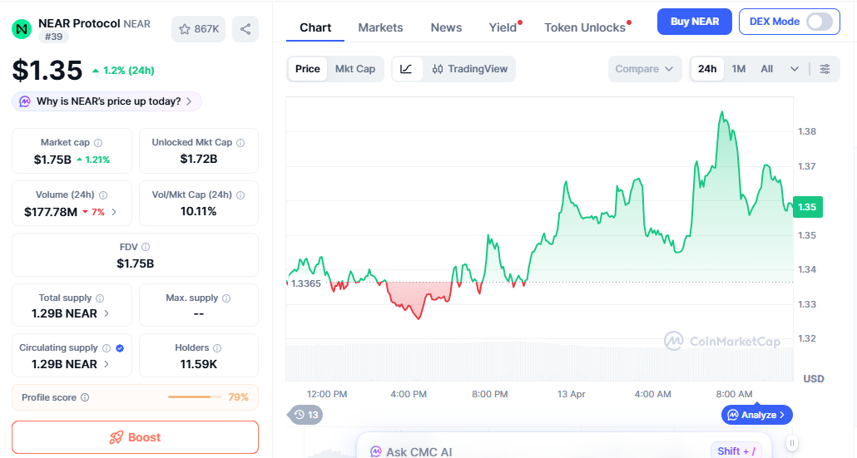
Task: Click the Buy NEAR button
Action: (x=694, y=22)
